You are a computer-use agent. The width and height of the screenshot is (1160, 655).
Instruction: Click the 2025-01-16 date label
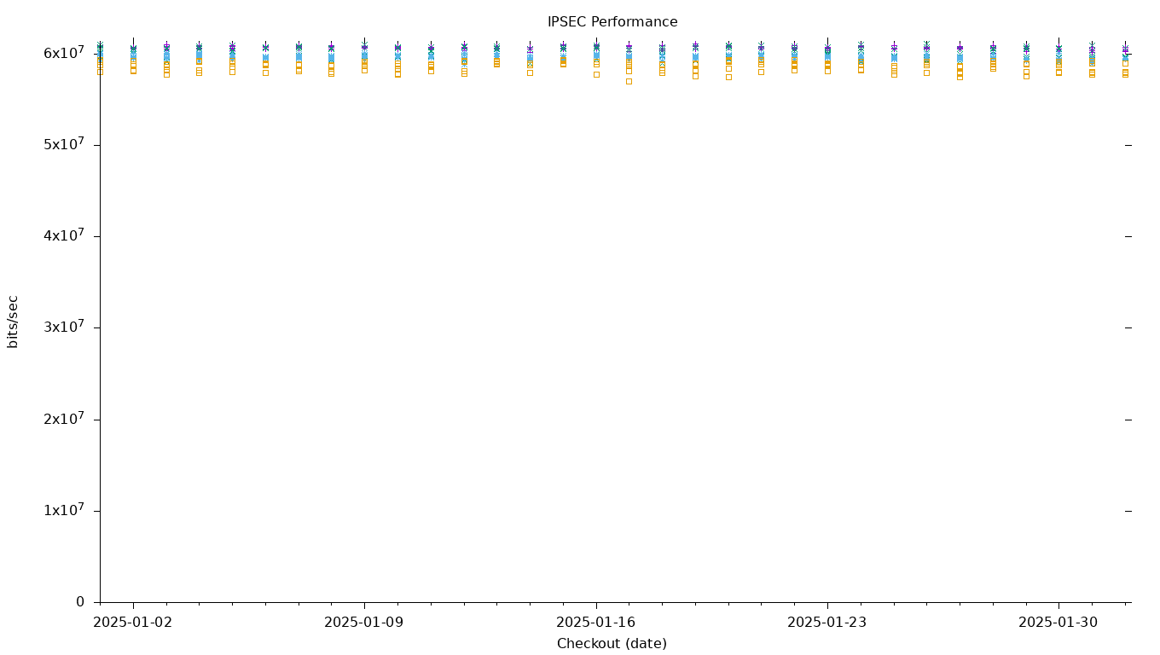click(x=595, y=623)
